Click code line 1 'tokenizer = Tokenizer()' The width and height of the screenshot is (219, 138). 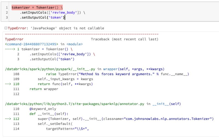[37, 8]
